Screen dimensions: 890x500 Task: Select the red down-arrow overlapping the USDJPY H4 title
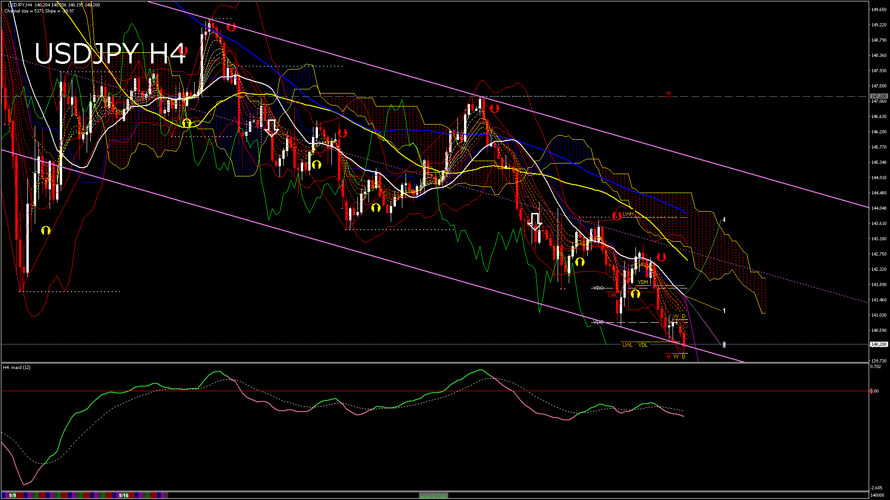point(183,50)
